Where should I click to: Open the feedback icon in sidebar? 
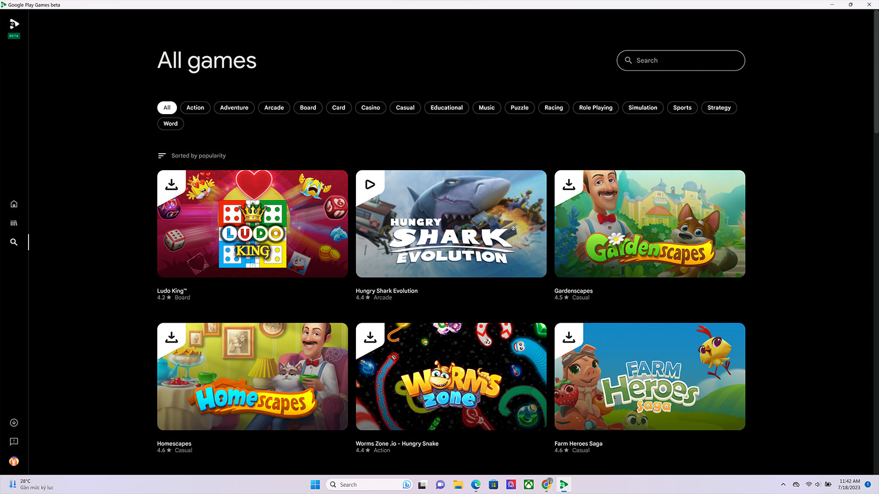(x=14, y=441)
